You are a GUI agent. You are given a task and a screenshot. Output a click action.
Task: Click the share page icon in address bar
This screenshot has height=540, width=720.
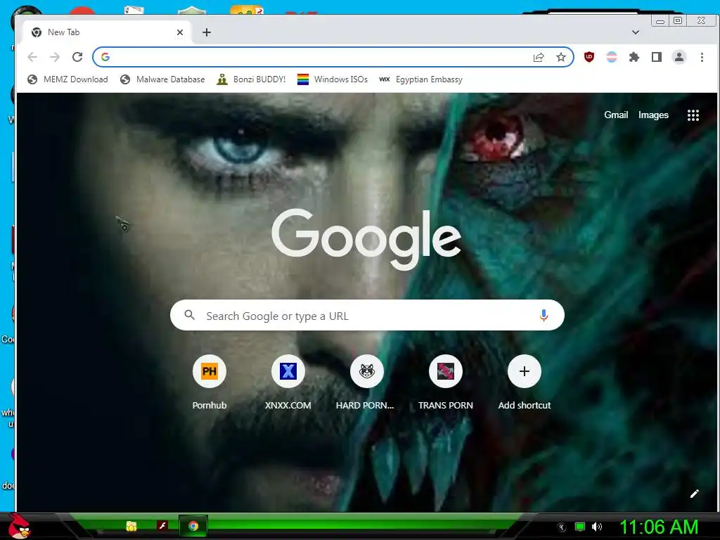[x=538, y=57]
